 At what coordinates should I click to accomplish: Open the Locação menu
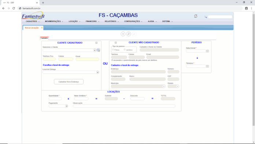click(x=74, y=21)
